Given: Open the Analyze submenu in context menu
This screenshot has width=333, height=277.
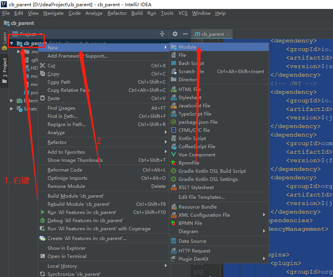Looking at the screenshot, I should pos(103,132).
